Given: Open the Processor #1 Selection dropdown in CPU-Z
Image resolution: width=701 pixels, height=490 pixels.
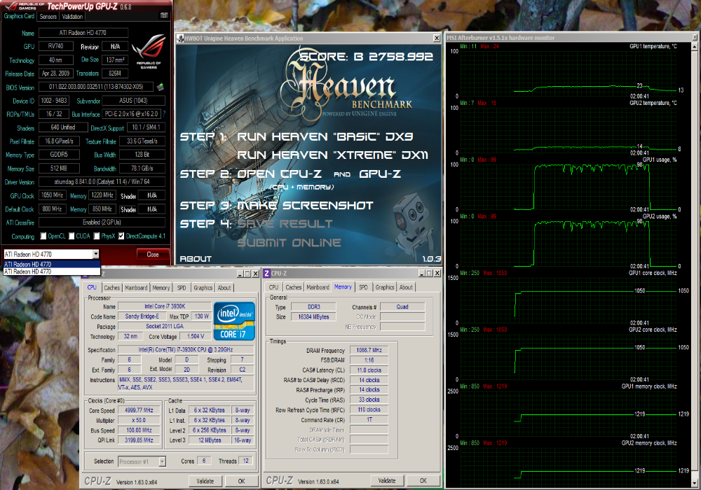Looking at the screenshot, I should pyautogui.click(x=163, y=462).
